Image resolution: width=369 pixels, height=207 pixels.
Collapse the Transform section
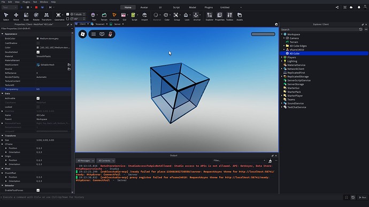(x=2, y=136)
